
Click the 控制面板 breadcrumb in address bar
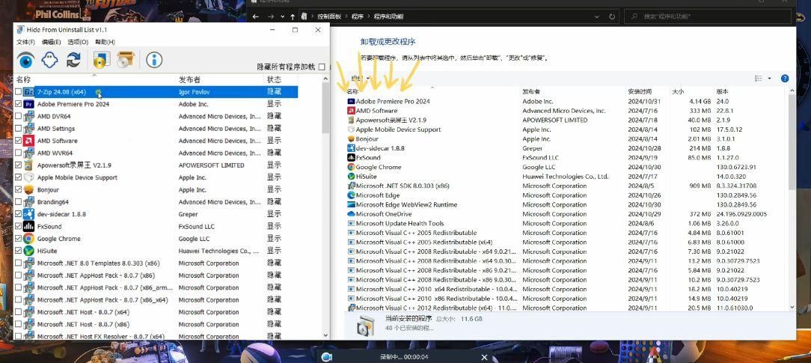click(328, 16)
